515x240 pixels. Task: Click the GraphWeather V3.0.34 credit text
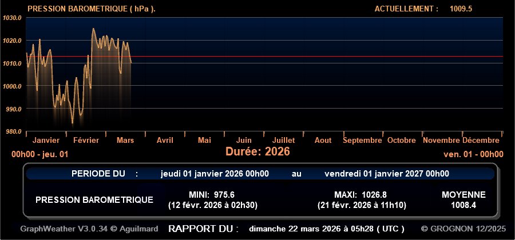89,229
